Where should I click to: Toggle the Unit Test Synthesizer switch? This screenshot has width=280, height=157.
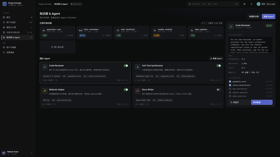(x=219, y=66)
